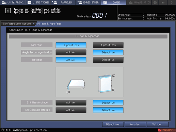Activate Angle façonnage du dos
The width and height of the screenshot is (176, 132).
[x=71, y=52]
